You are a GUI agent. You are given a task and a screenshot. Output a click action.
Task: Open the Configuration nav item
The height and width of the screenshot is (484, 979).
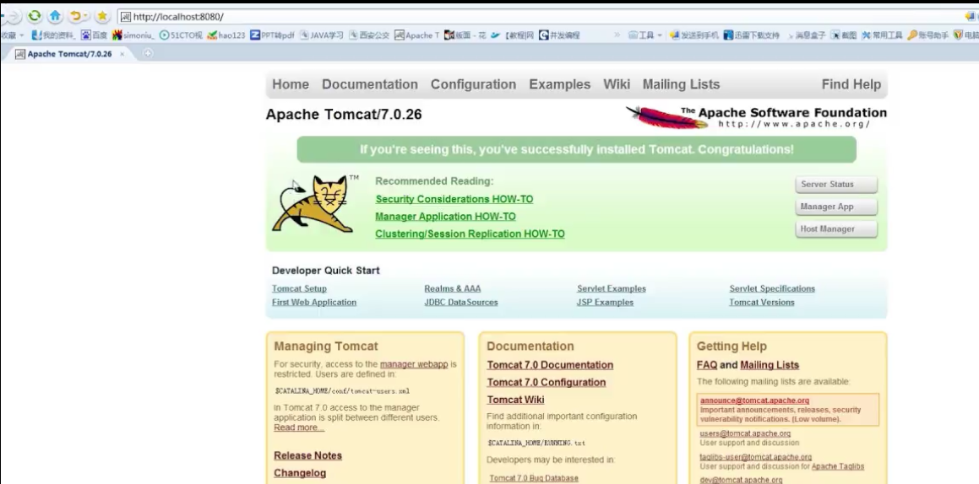473,84
